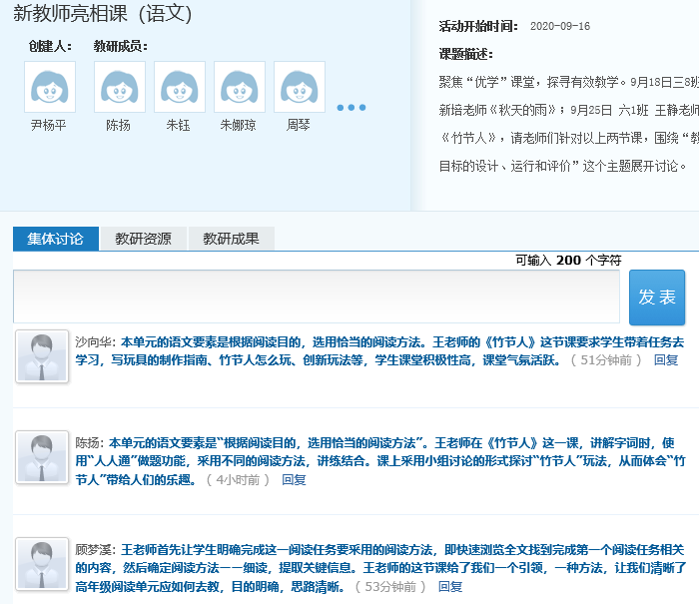Screen dimensions: 699x604
Task: Click 回复 on 陈扬's comment
Action: (x=294, y=479)
